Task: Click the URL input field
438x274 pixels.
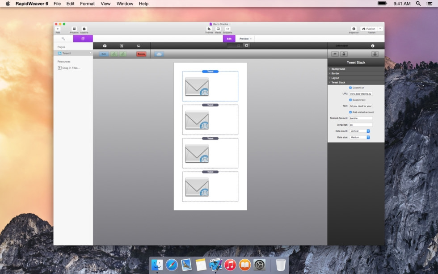Action: pyautogui.click(x=361, y=94)
